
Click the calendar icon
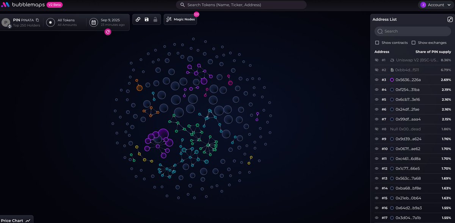[93, 22]
